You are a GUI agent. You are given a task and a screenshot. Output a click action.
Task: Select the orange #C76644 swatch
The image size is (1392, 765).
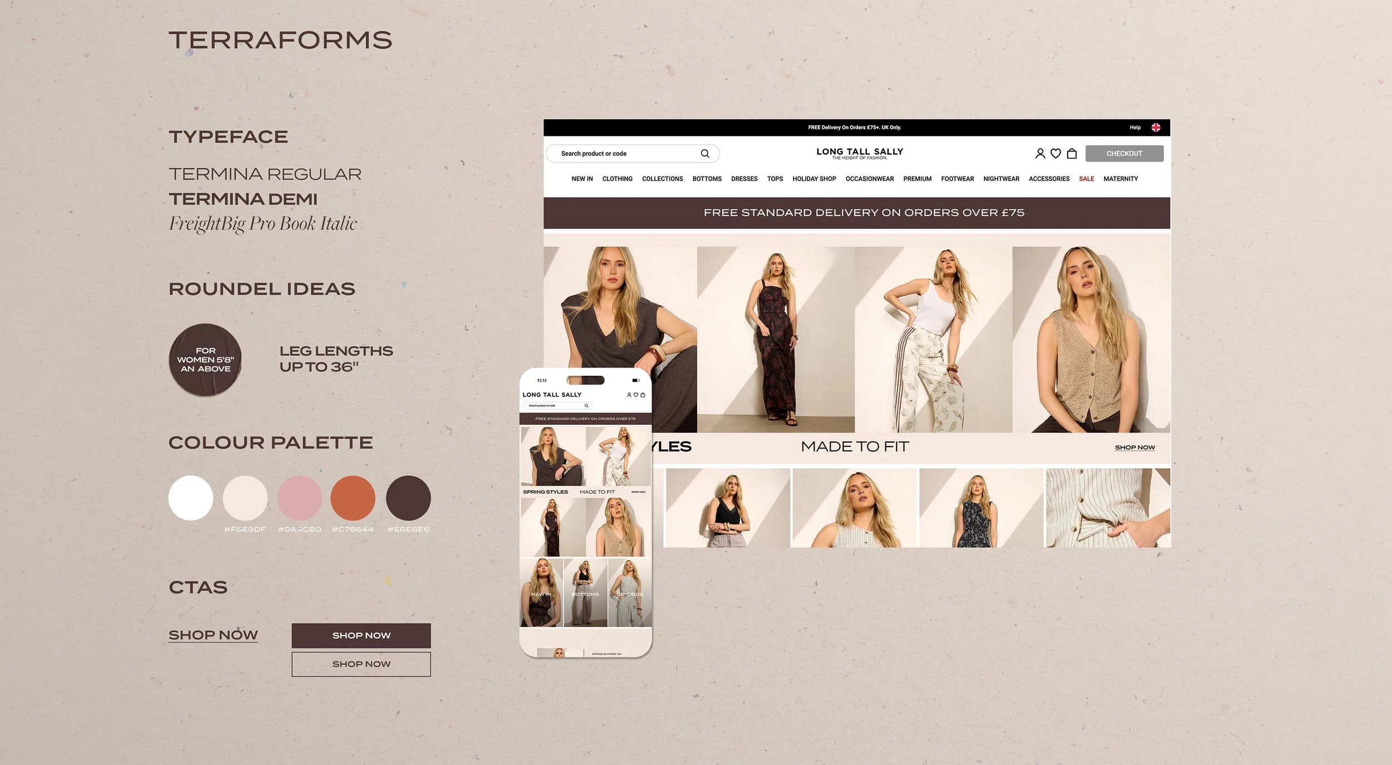coord(353,498)
